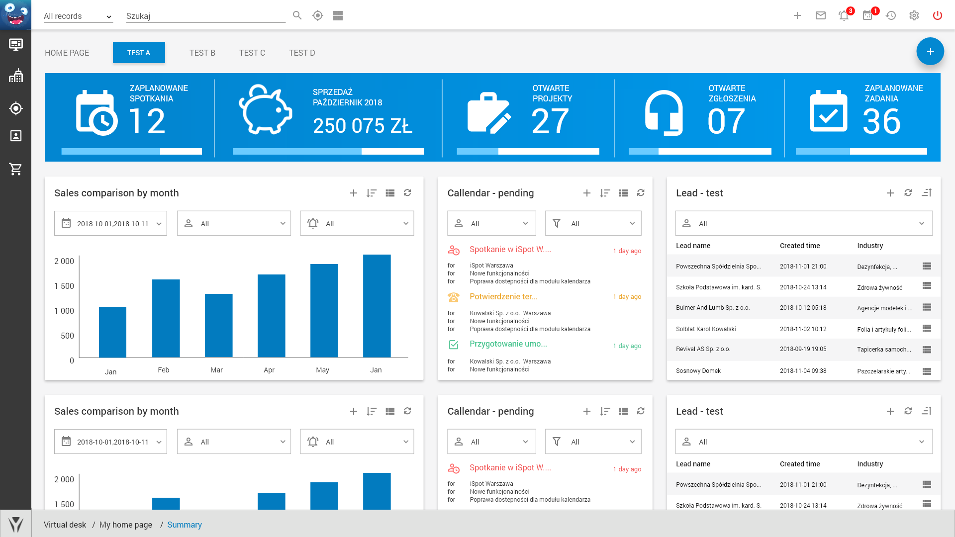This screenshot has height=537, width=955.
Task: Open calendar reminders icon in top bar
Action: 867,16
